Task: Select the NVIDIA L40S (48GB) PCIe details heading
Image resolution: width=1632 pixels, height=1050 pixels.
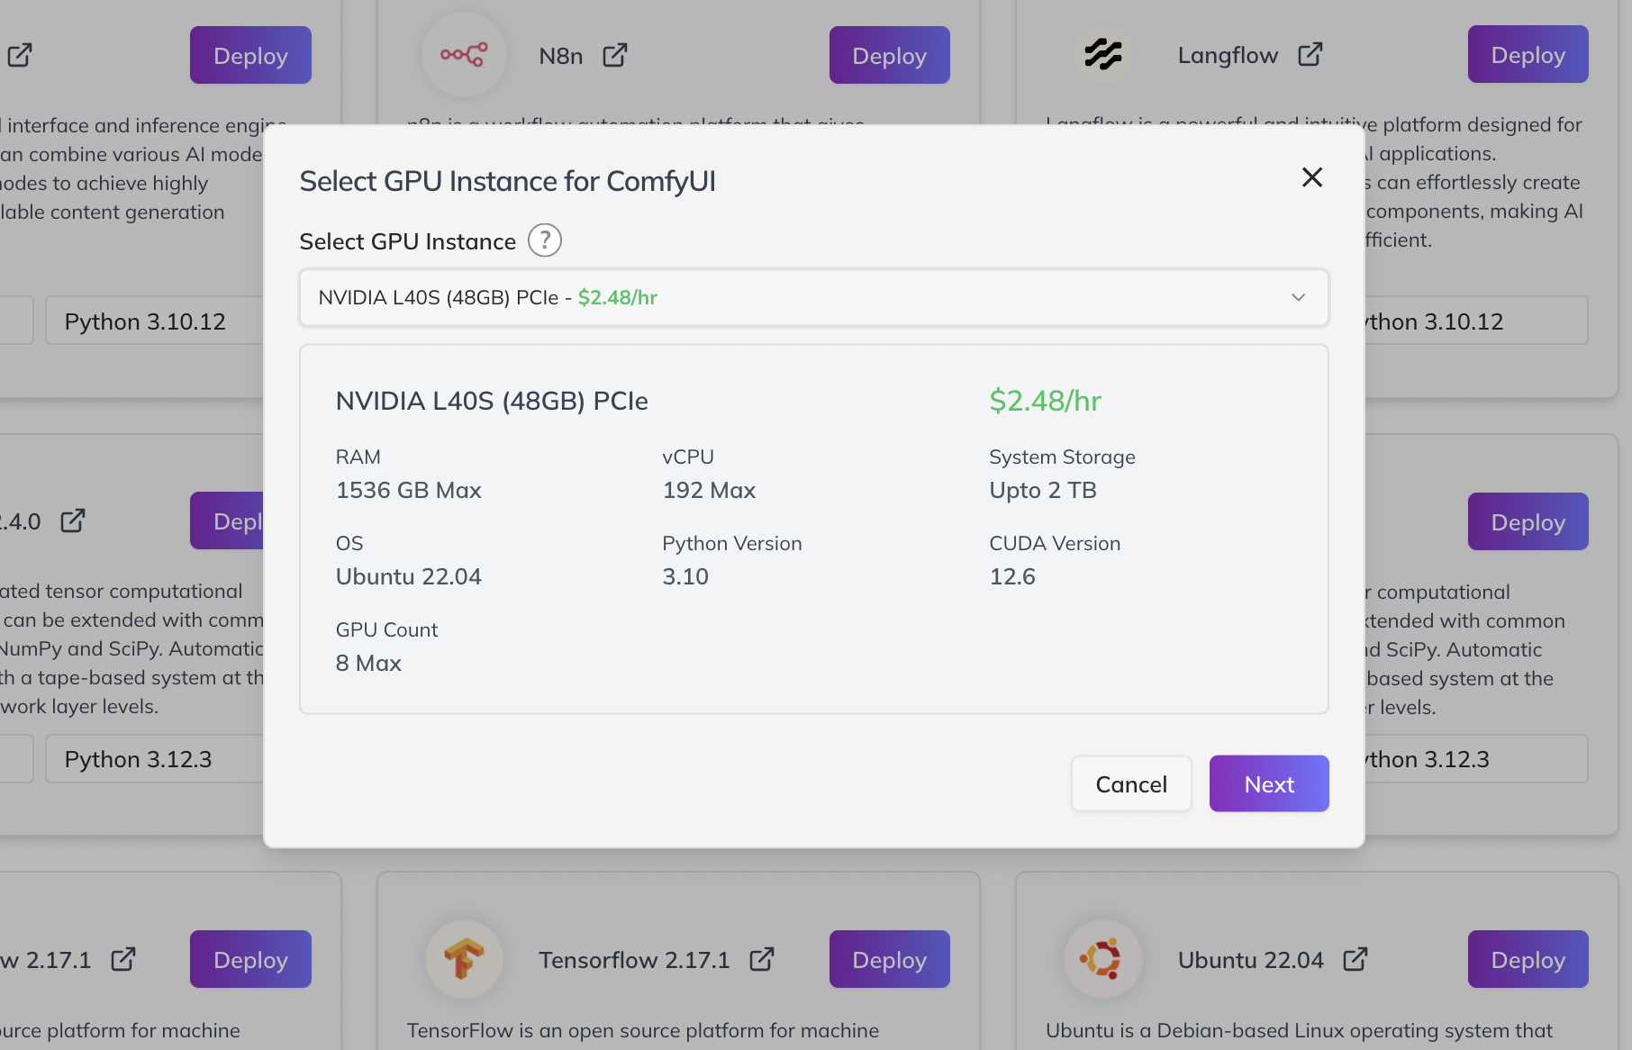Action: (x=492, y=401)
